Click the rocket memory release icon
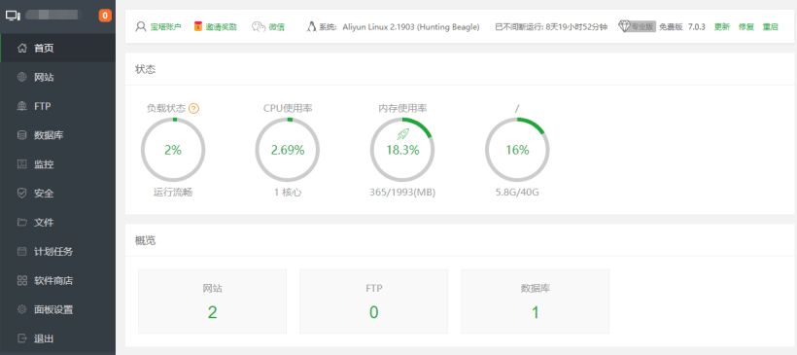Image resolution: width=797 pixels, height=355 pixels. [402, 134]
